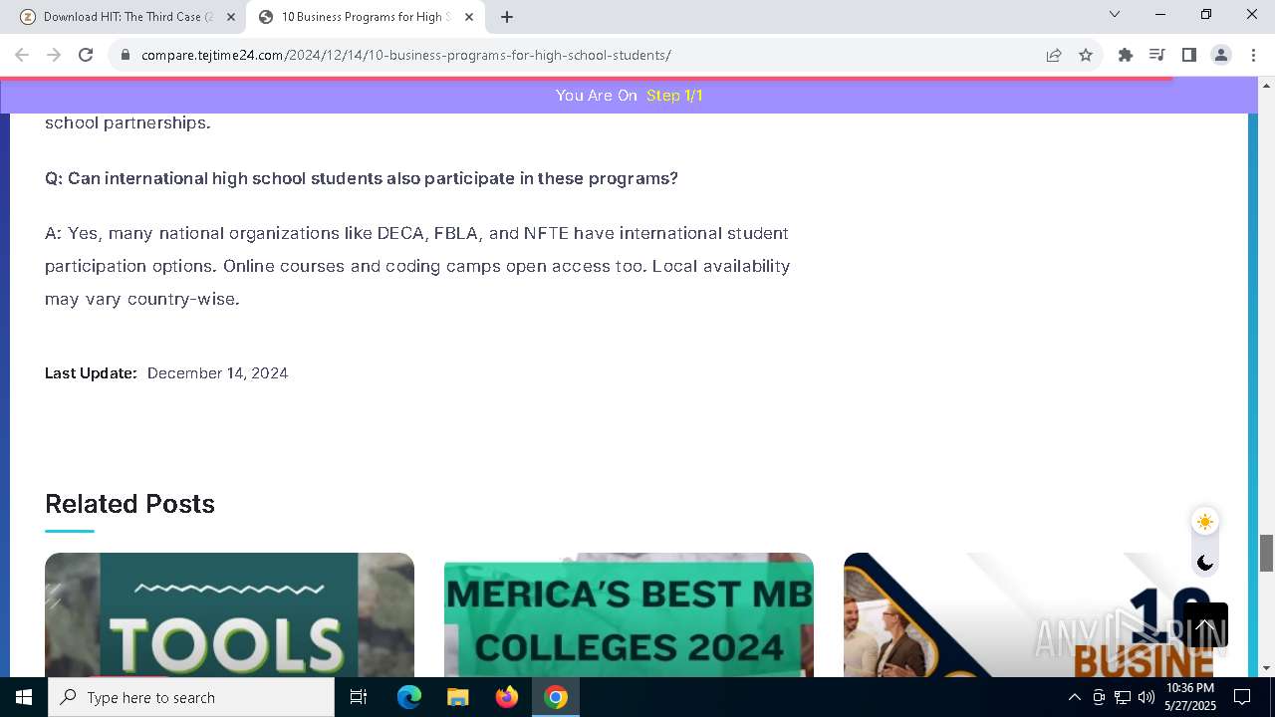This screenshot has width=1275, height=717.
Task: Click the December 14, 2024 date
Action: (217, 373)
